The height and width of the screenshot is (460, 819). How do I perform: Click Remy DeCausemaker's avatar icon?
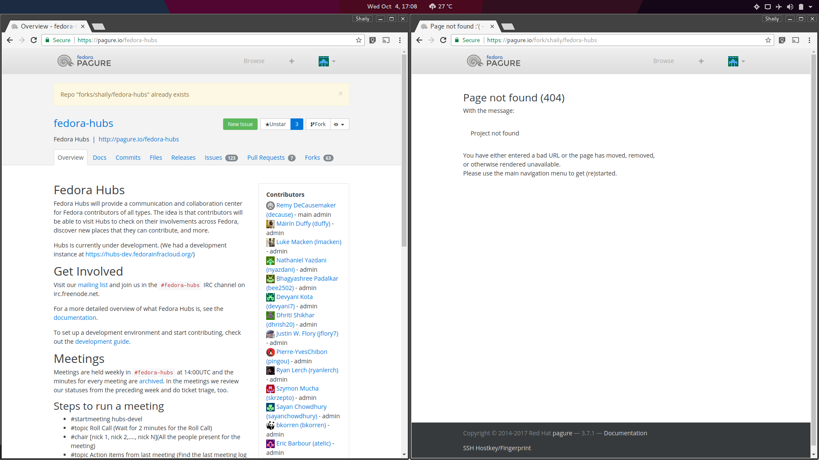[x=270, y=206]
